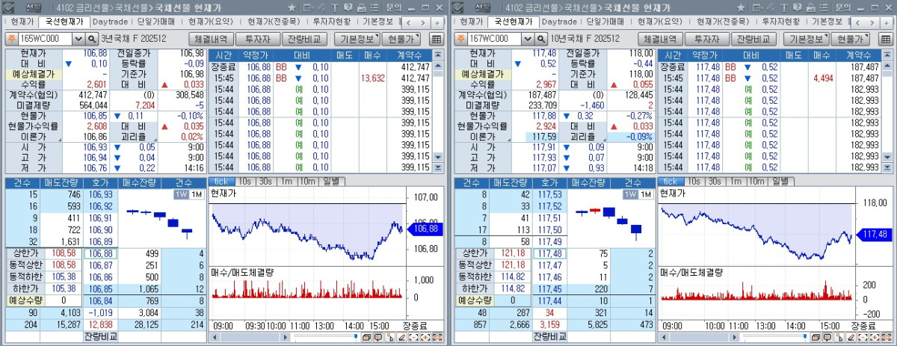The width and height of the screenshot is (897, 346).
Task: Open pencil draw tool under left chart
Action: [x=402, y=337]
